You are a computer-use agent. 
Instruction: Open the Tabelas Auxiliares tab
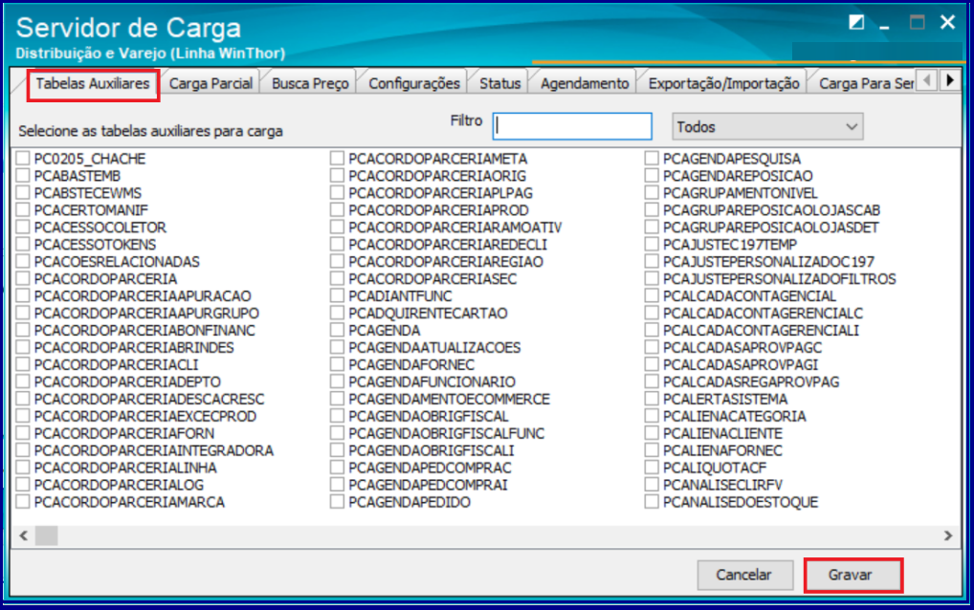tap(93, 84)
